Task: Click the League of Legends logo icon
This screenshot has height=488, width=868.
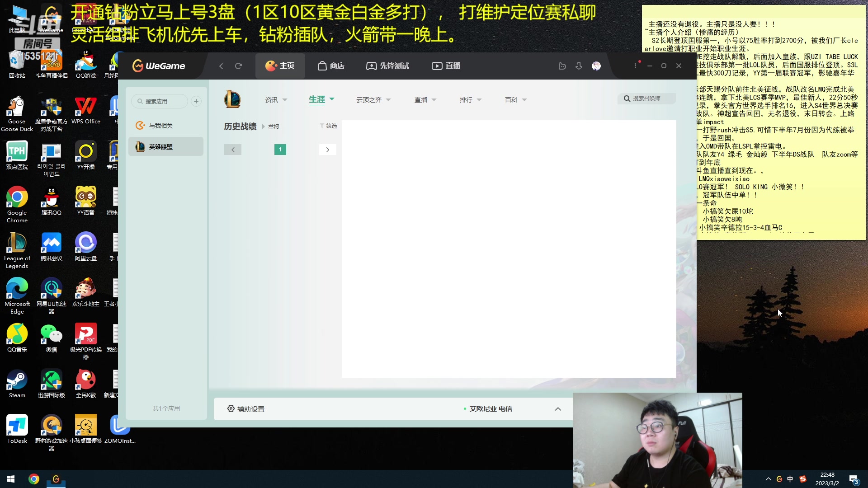Action: click(232, 99)
